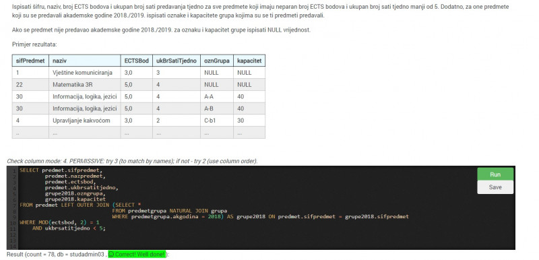Click the oznGrupa column header

pyautogui.click(x=216, y=61)
